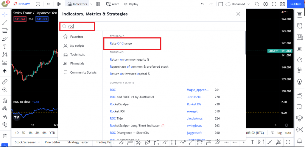Image resolution: width=305 pixels, height=147 pixels.
Task: Select the Community Scripts category
Action: click(x=83, y=72)
